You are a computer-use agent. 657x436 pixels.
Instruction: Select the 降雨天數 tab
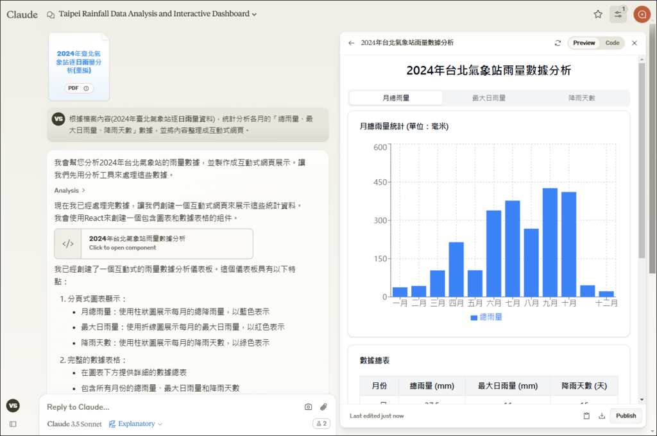point(581,98)
